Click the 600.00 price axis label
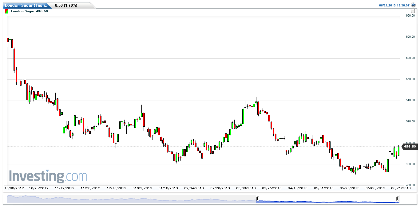The image size is (420, 207). pyautogui.click(x=410, y=37)
